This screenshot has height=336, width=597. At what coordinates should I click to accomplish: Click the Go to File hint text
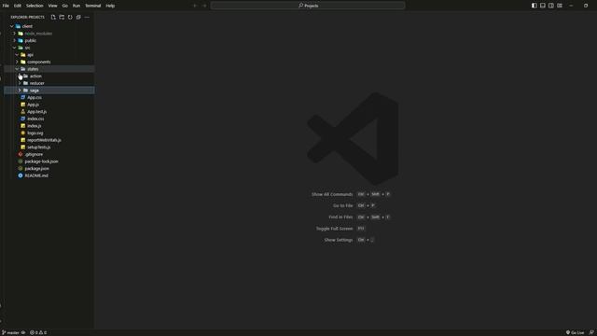[x=342, y=205]
